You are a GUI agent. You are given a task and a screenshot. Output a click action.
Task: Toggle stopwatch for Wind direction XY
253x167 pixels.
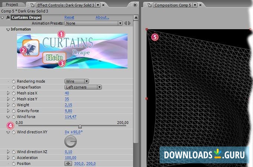point(13,132)
